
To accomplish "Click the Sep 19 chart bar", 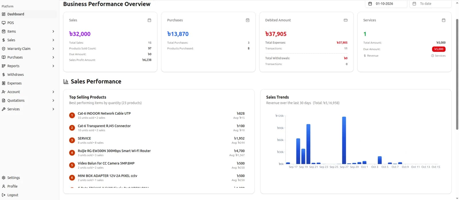I will 303,156.
